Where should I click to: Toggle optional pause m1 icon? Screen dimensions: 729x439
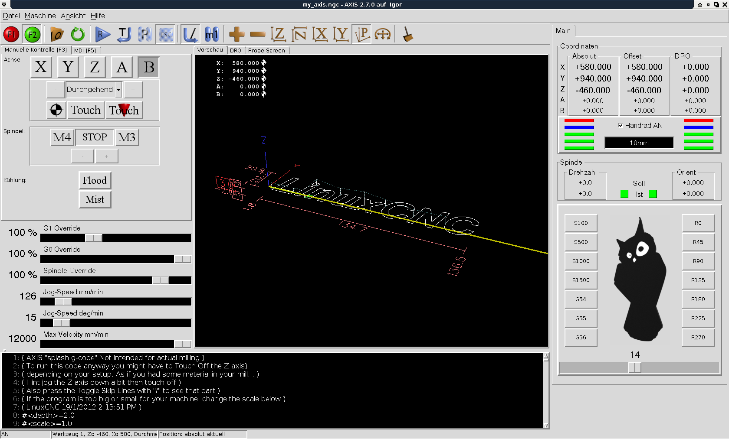(211, 34)
